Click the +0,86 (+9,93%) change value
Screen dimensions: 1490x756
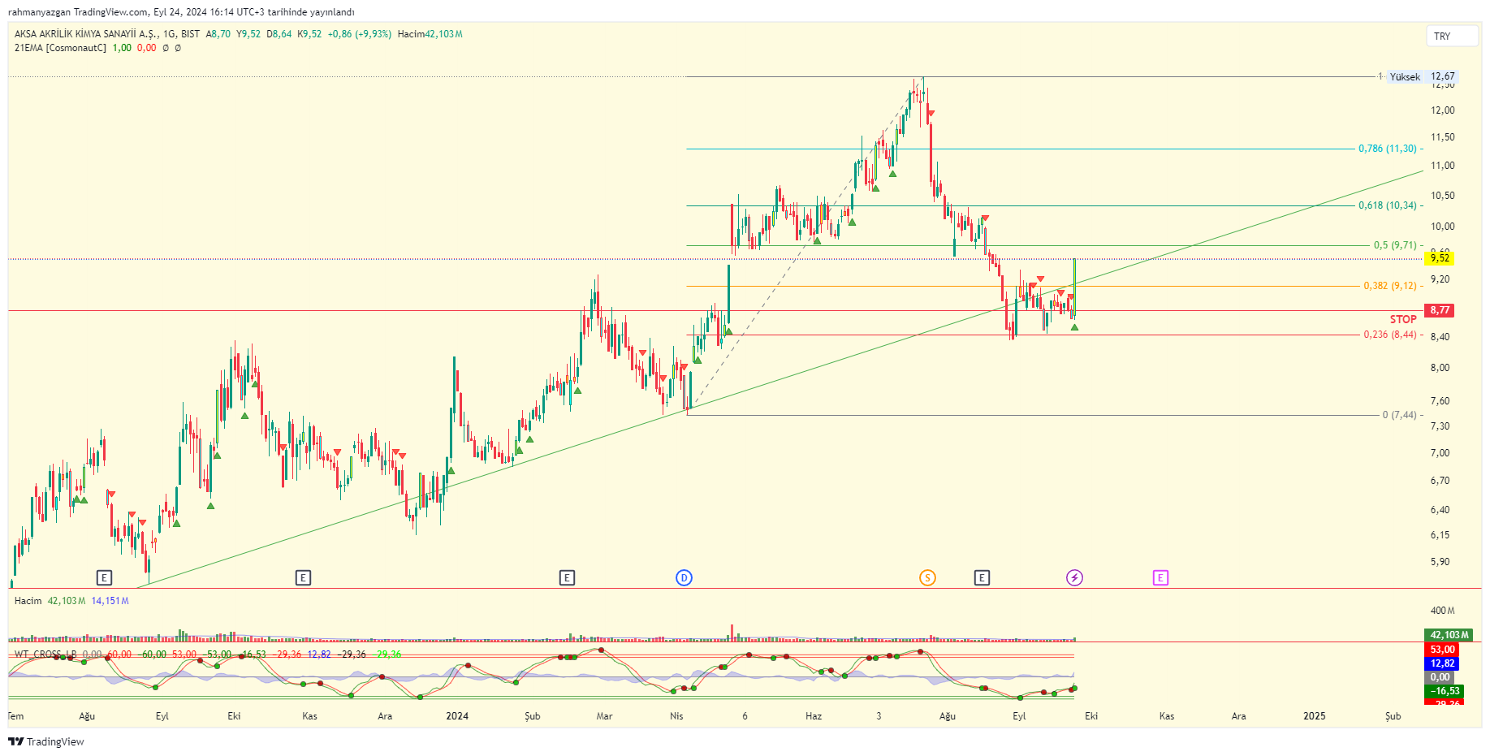(x=359, y=34)
